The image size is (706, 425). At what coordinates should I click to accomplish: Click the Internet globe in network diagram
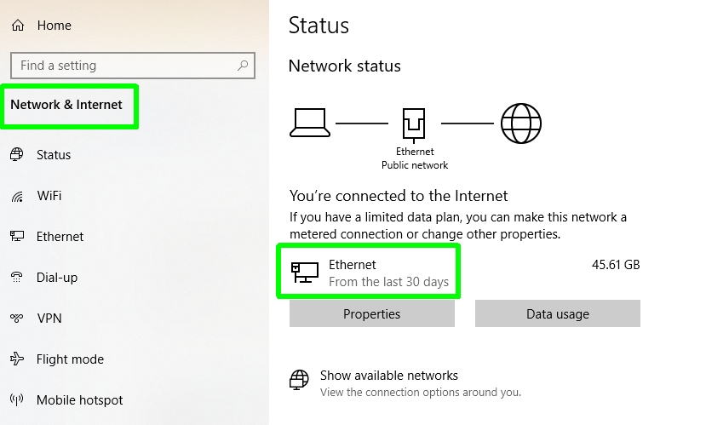tap(520, 123)
